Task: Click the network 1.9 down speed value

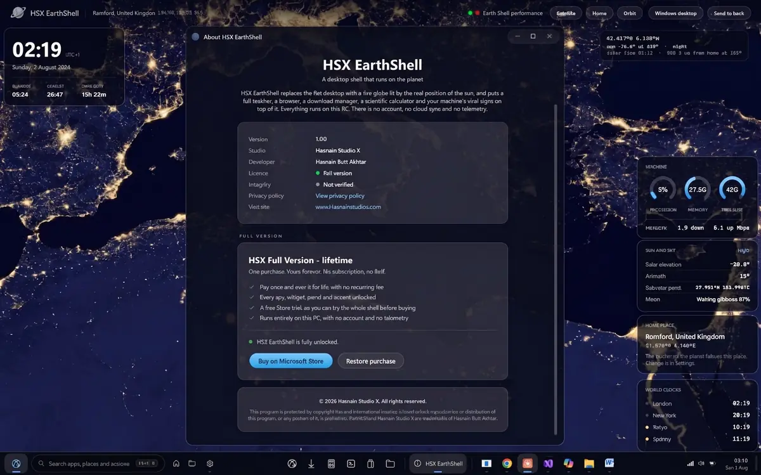Action: point(691,228)
